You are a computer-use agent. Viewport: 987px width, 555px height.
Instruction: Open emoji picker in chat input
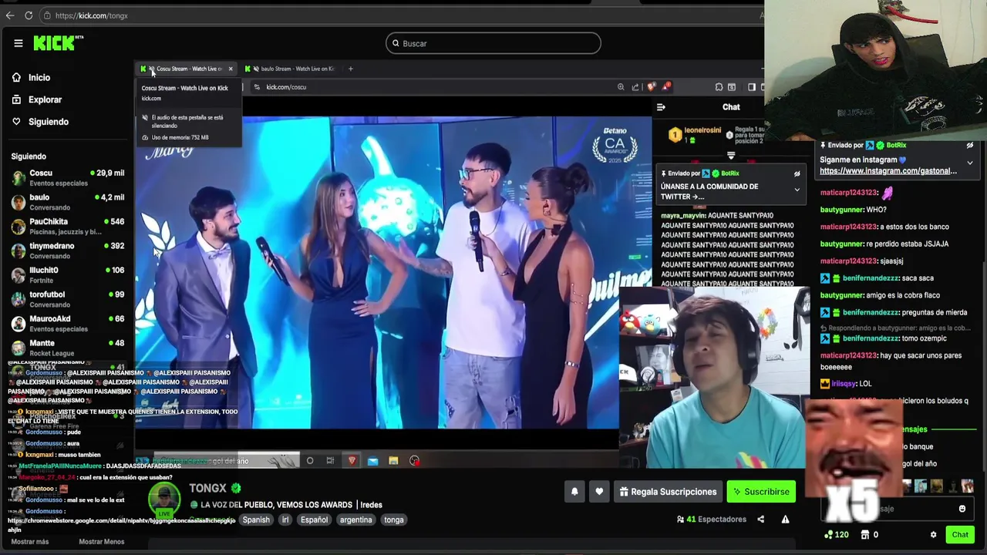click(x=962, y=509)
